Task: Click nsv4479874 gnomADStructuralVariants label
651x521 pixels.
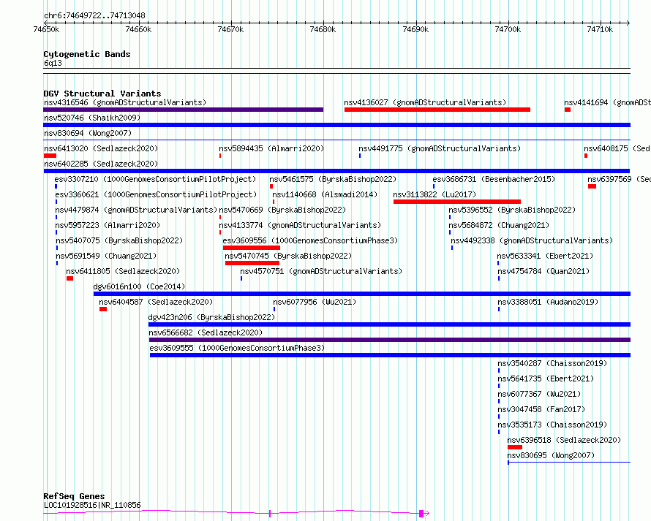Action: [x=136, y=210]
